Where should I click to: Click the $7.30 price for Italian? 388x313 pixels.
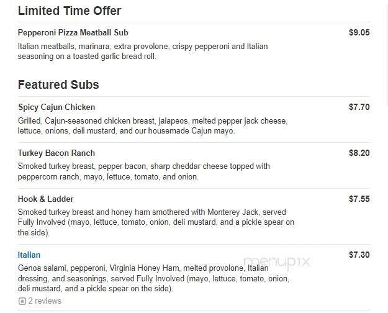[359, 255]
